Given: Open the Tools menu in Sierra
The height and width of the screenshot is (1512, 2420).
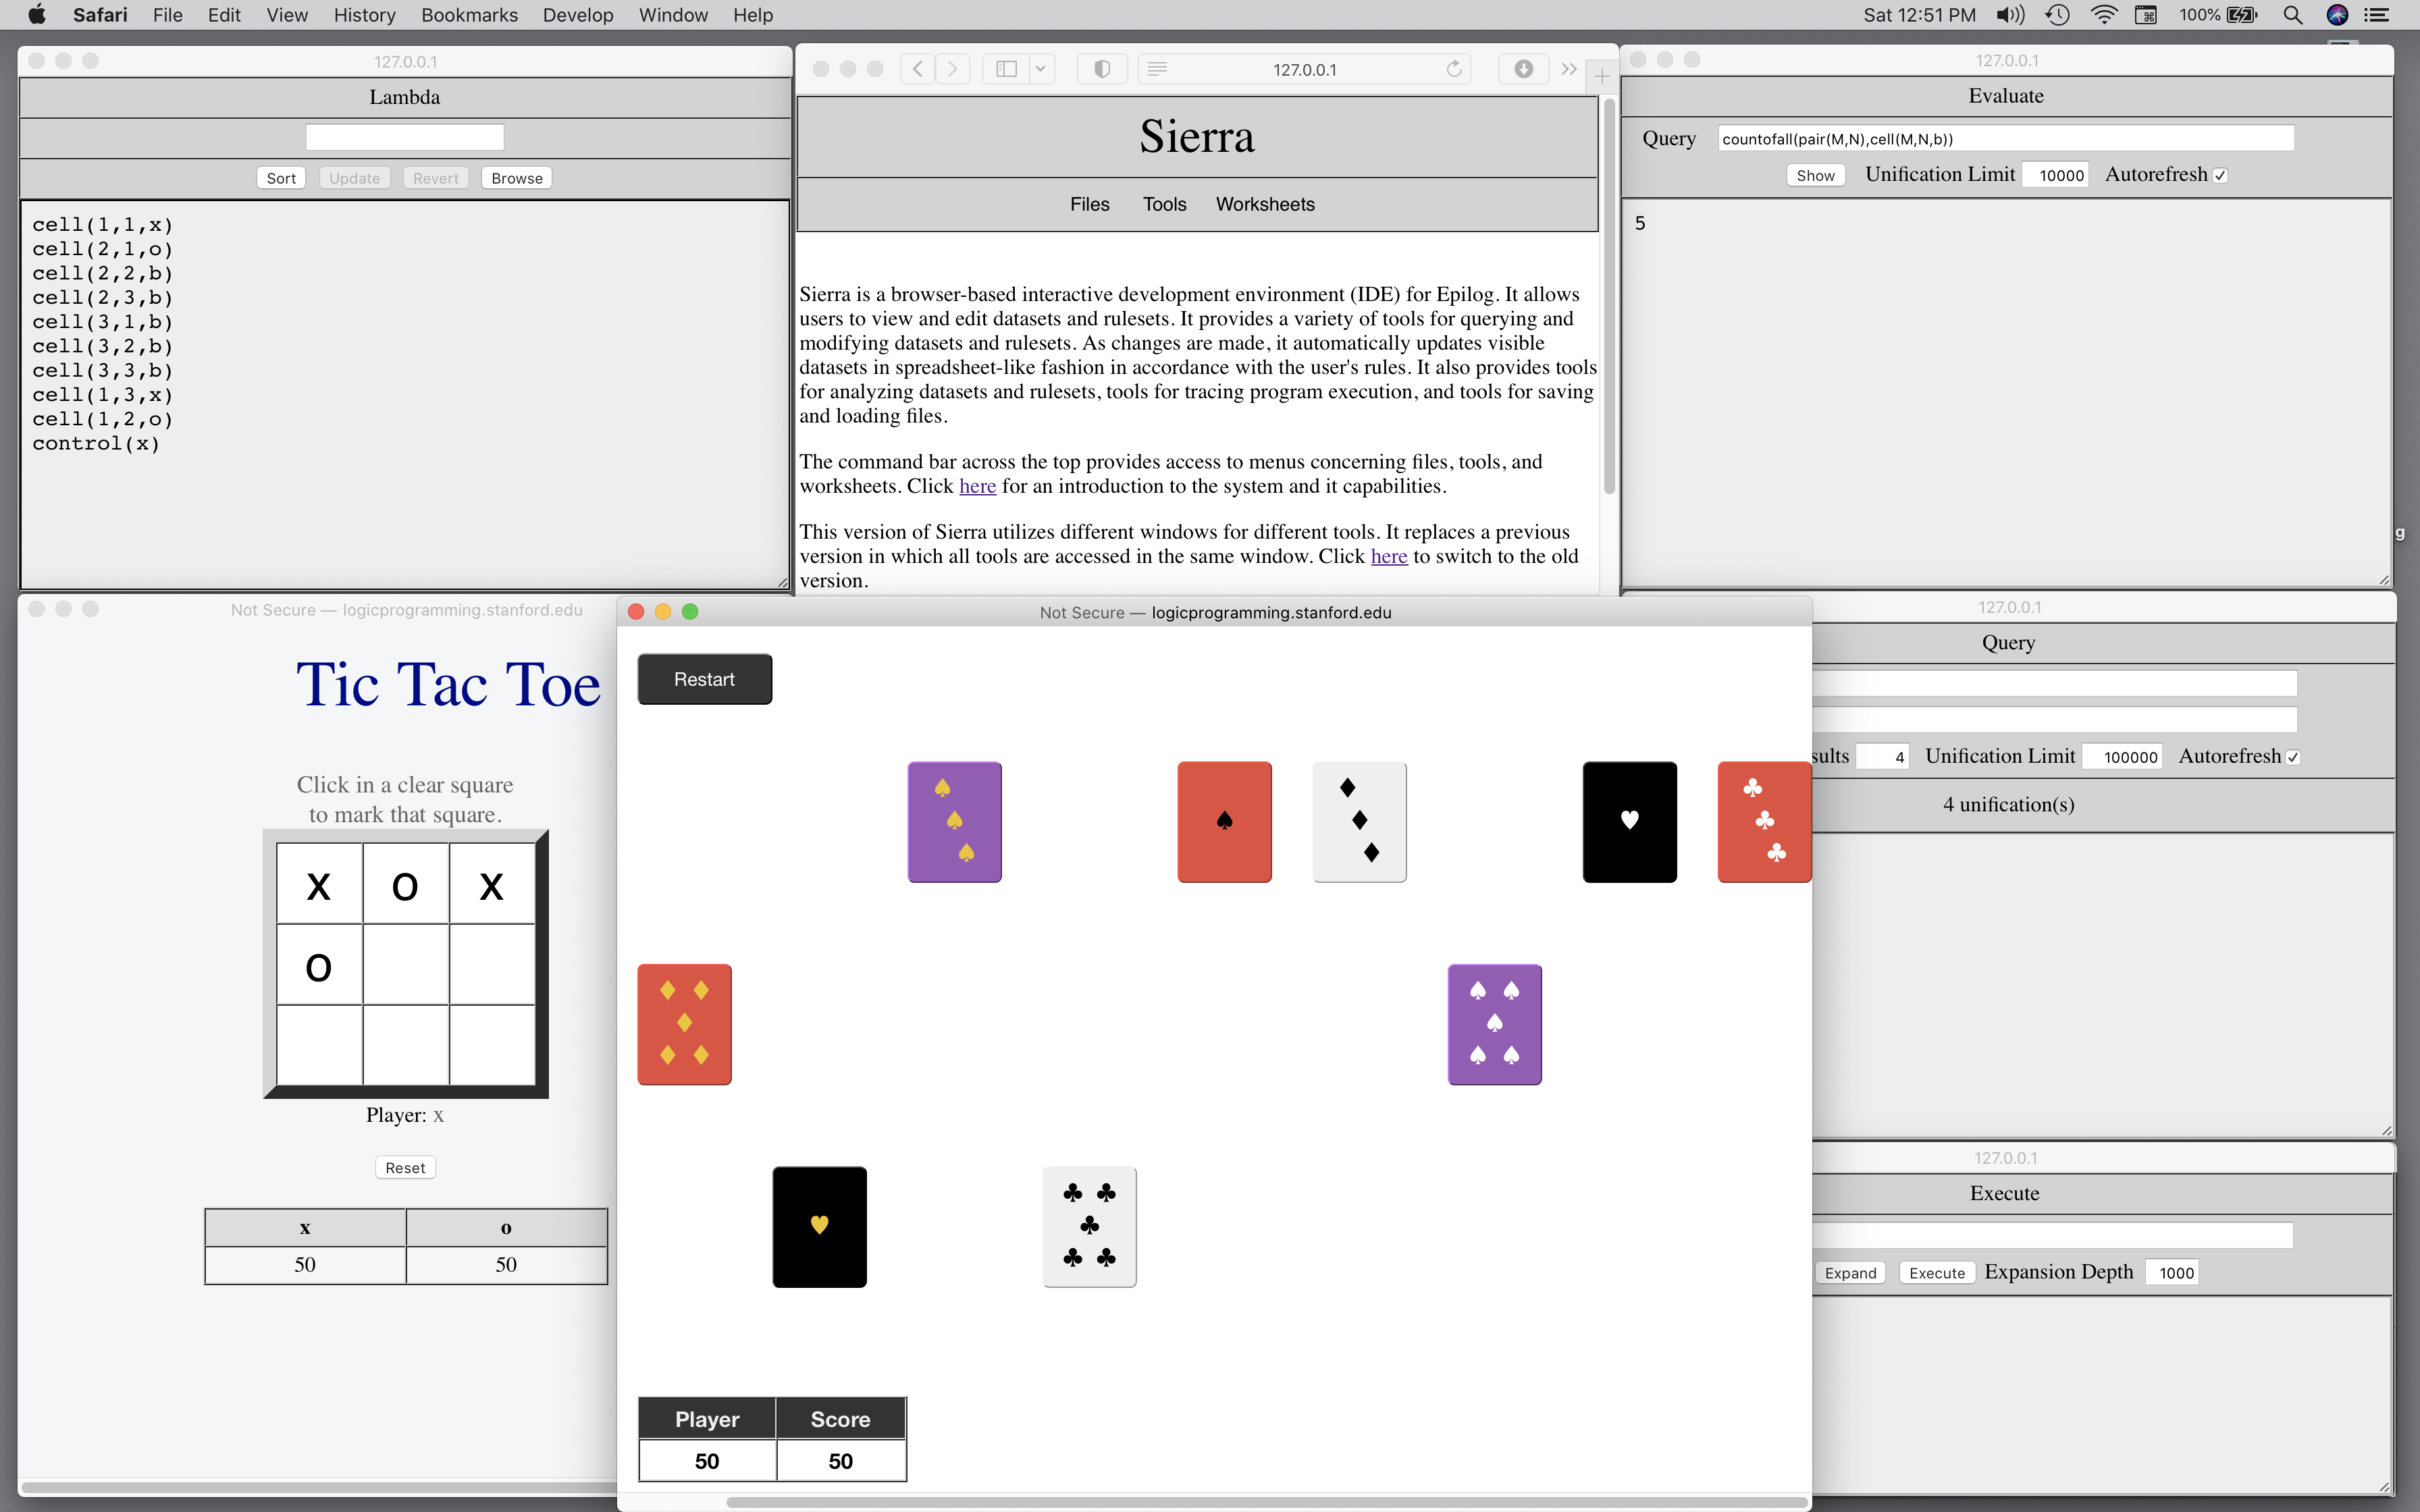Looking at the screenshot, I should pos(1164,204).
